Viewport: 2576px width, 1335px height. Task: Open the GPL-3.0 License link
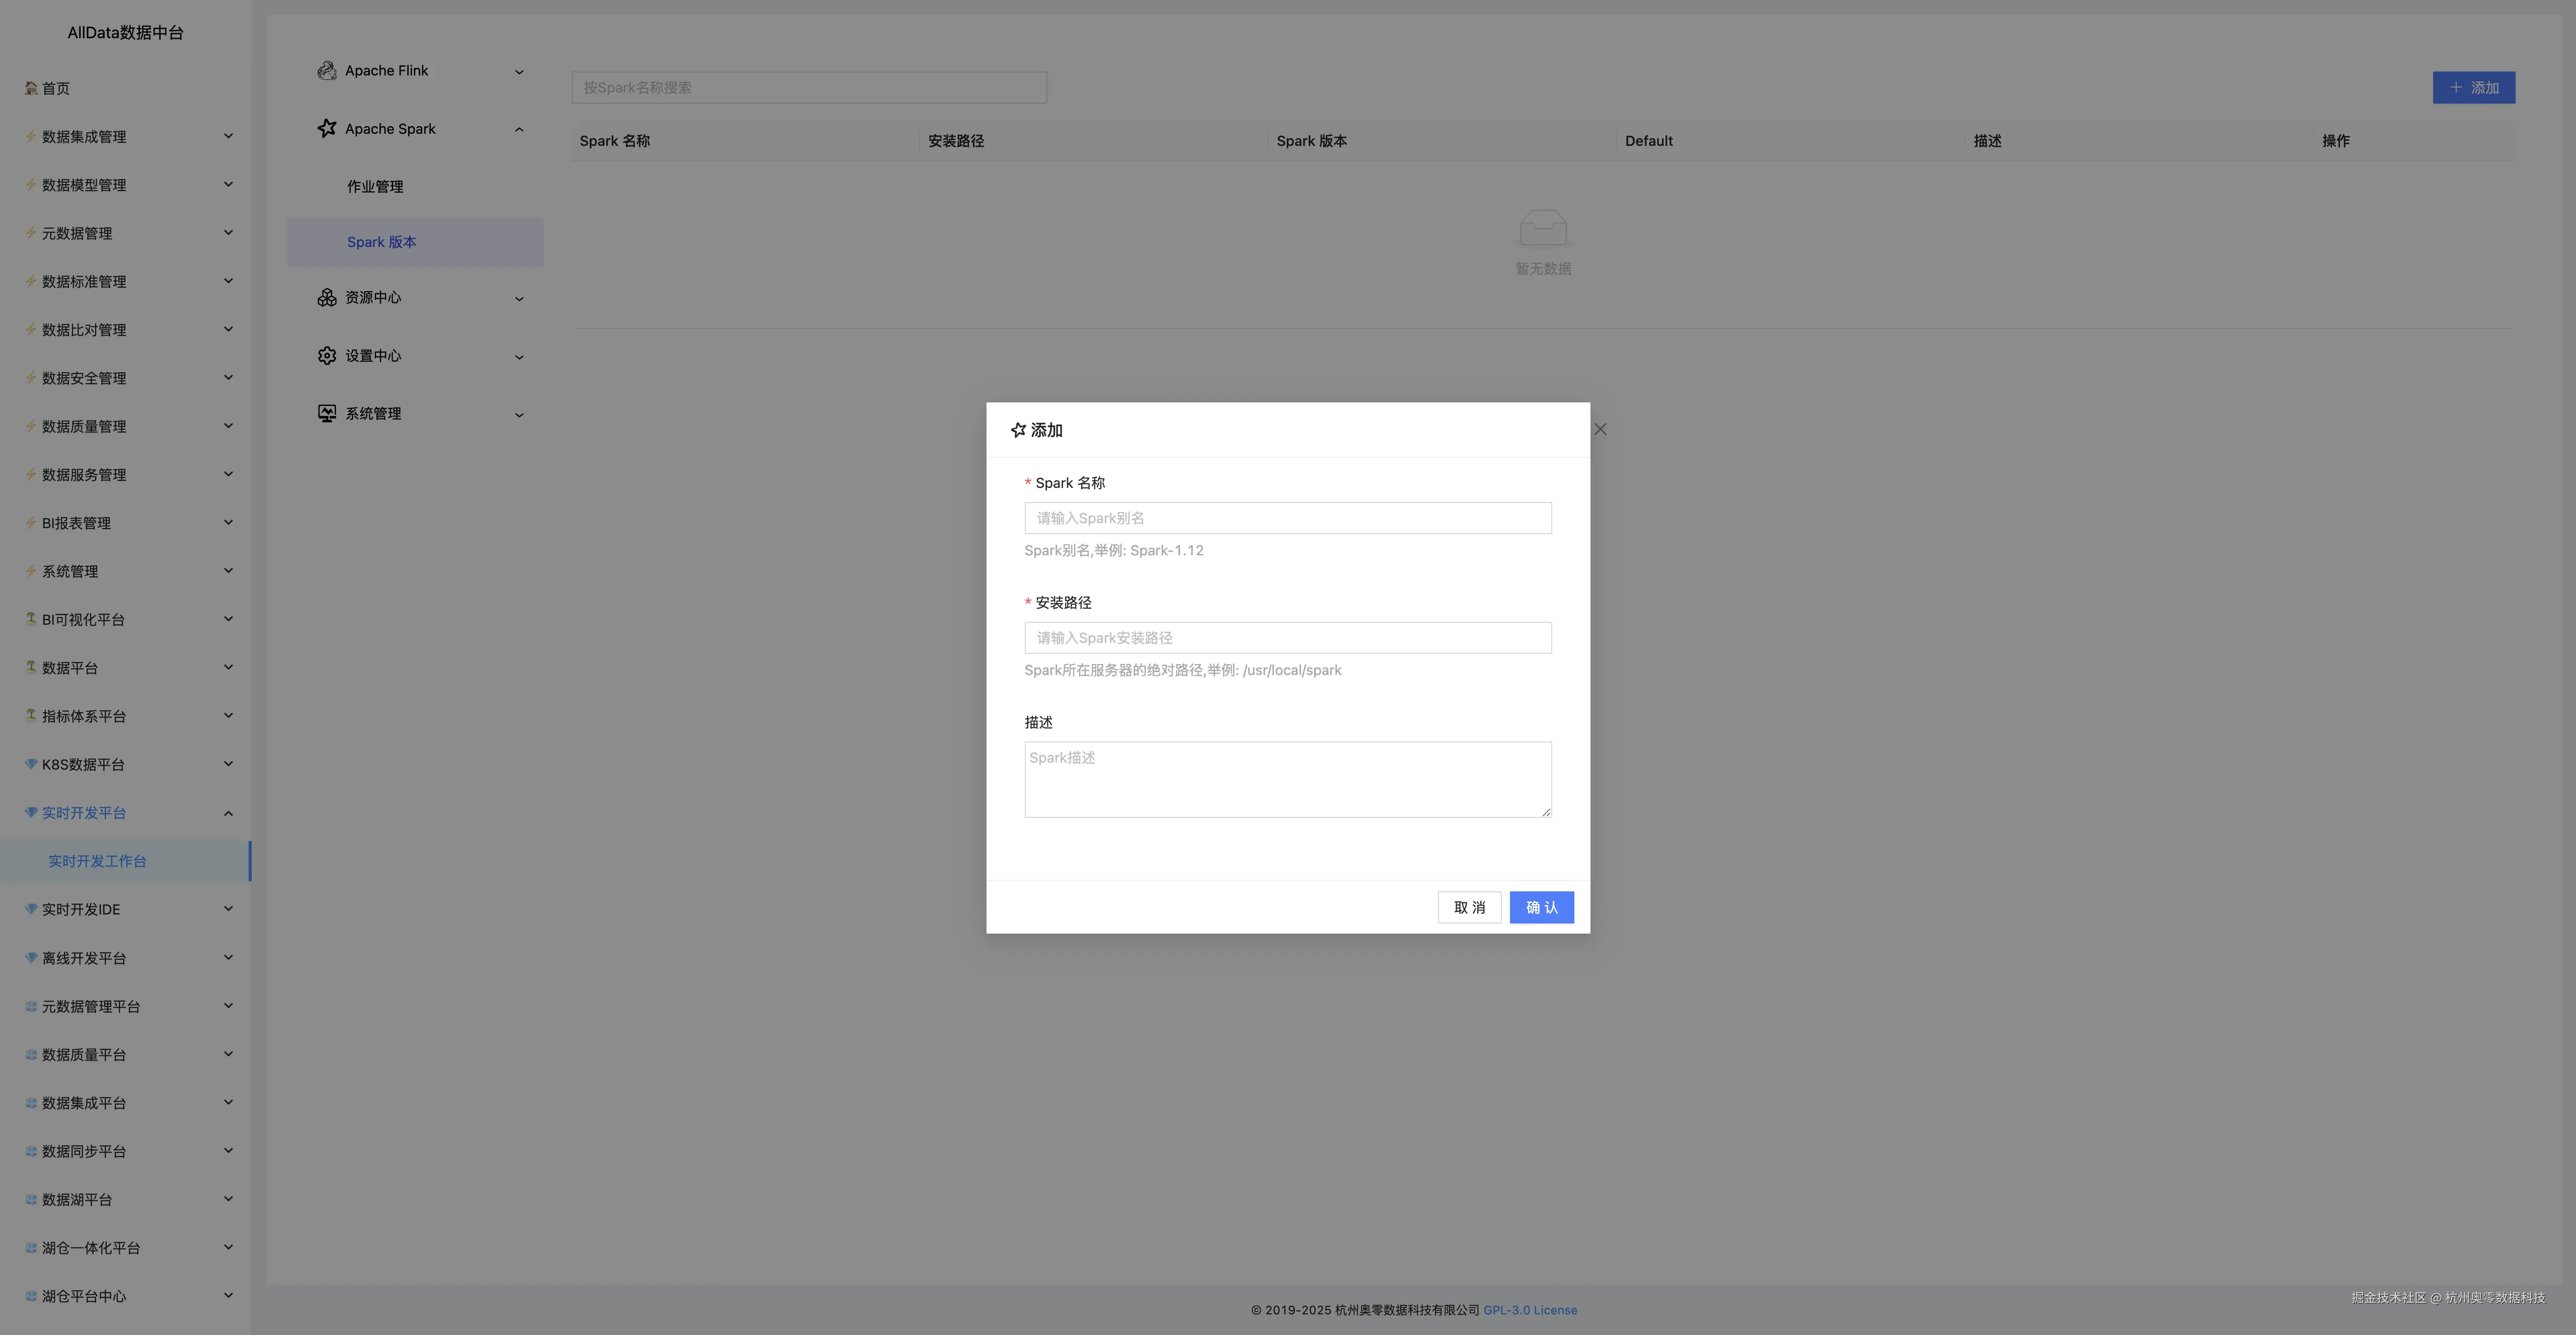click(x=1529, y=1310)
